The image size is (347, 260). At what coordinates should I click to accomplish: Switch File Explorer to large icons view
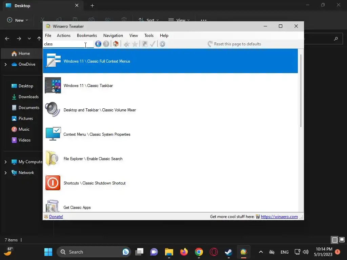coord(342,240)
